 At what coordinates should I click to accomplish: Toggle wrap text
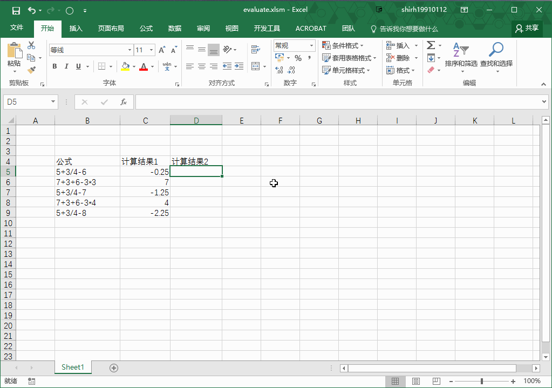(256, 50)
